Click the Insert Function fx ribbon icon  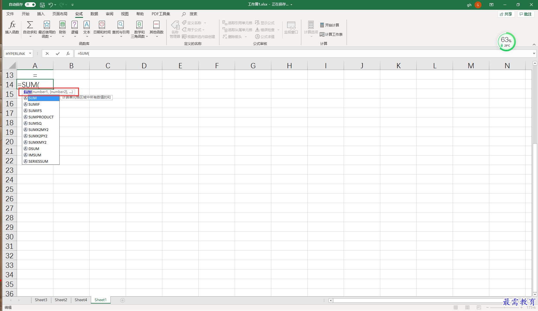point(12,25)
